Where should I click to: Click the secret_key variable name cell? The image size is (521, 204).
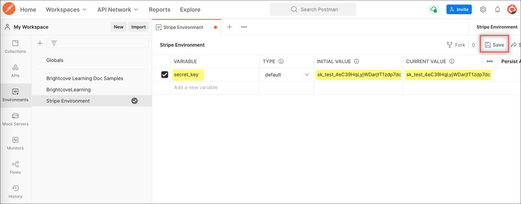(x=215, y=75)
